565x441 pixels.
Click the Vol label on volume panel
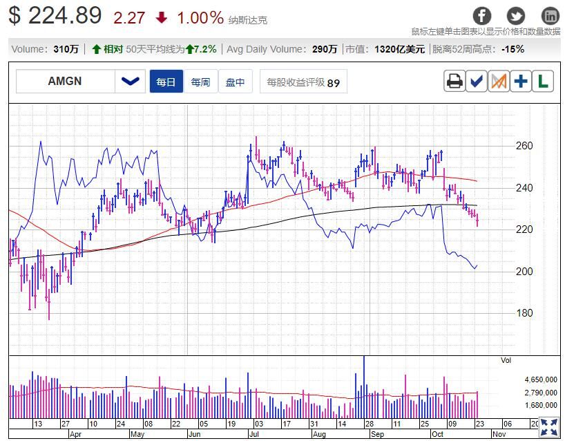[x=506, y=360]
